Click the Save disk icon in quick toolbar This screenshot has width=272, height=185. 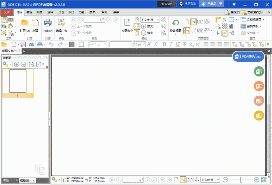point(23,44)
